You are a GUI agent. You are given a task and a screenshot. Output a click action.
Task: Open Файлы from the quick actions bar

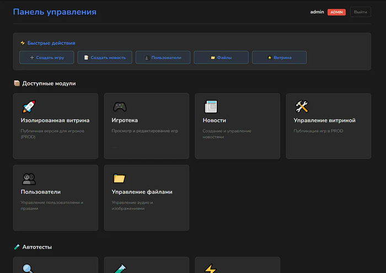pyautogui.click(x=221, y=57)
